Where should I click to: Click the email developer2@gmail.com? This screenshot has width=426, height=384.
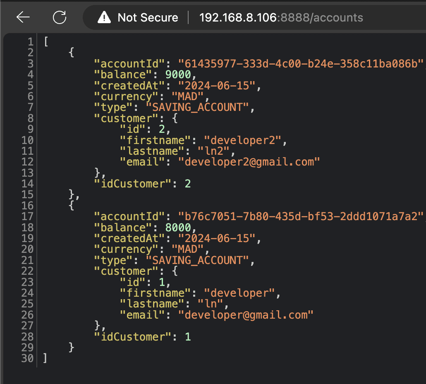click(249, 162)
